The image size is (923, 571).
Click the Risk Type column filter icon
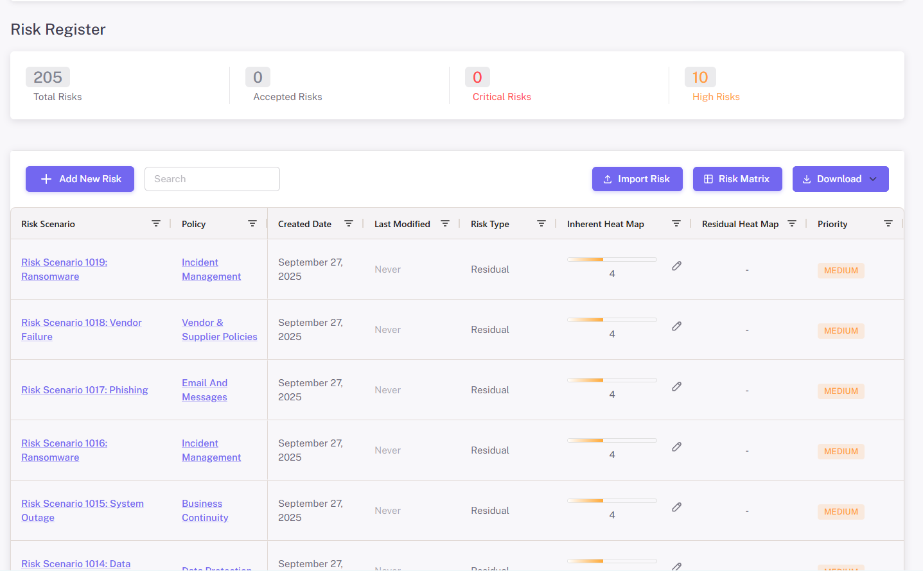(541, 224)
